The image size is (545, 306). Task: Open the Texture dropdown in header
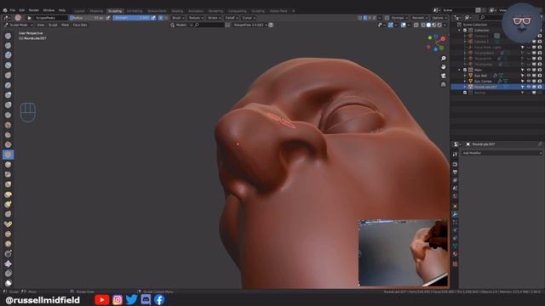[196, 18]
